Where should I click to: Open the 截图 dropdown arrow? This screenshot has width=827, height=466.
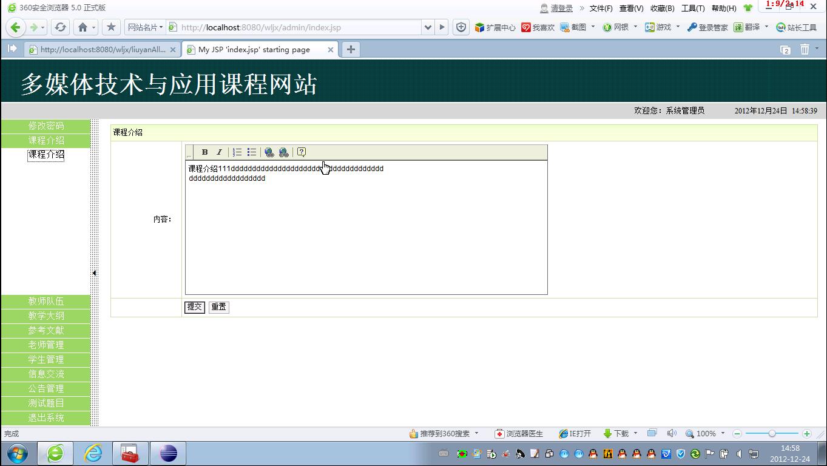(593, 27)
